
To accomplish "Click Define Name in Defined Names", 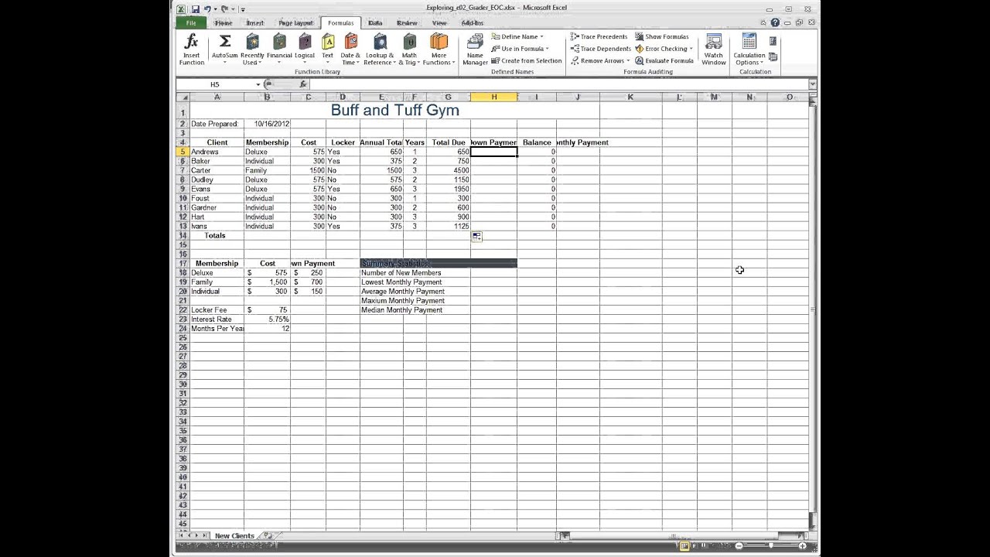I will tap(517, 36).
